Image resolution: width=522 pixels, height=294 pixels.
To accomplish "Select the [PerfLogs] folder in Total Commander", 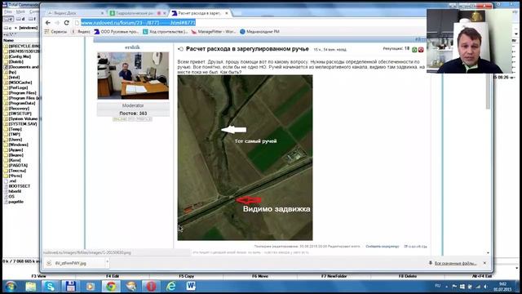I will point(18,87).
